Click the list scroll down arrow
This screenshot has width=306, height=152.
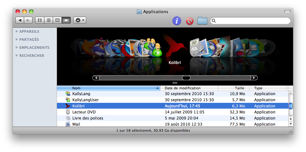click(291, 124)
